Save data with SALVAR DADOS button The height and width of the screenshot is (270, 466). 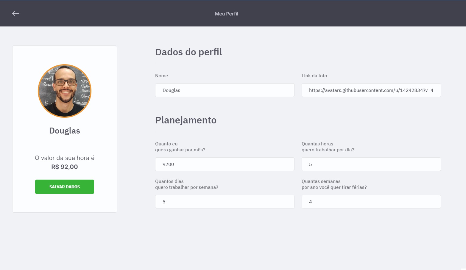[65, 187]
